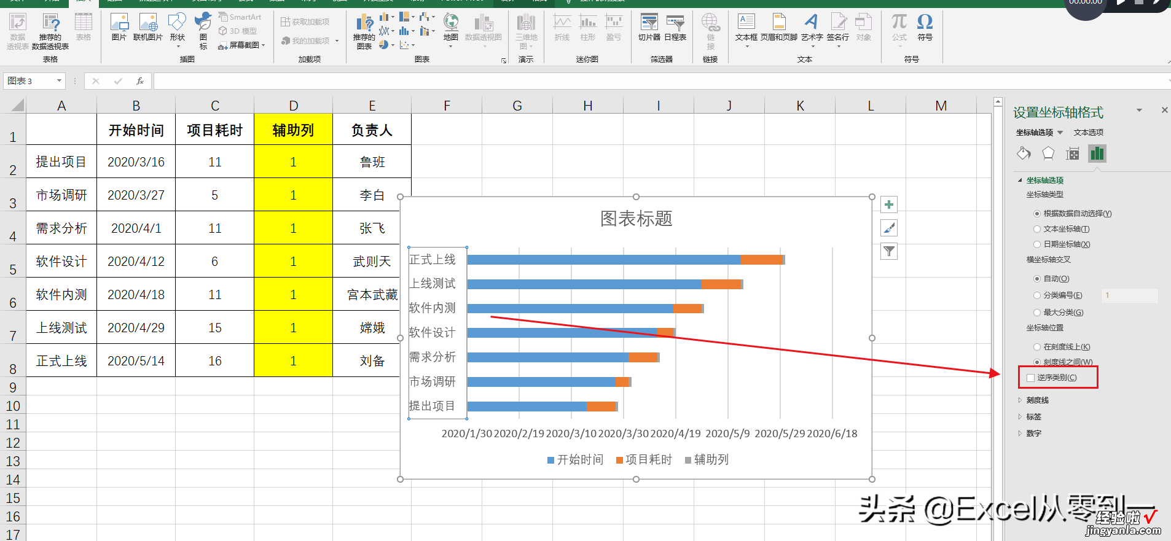This screenshot has width=1171, height=541.
Task: Click the chart title 图表标题
Action: pos(636,219)
